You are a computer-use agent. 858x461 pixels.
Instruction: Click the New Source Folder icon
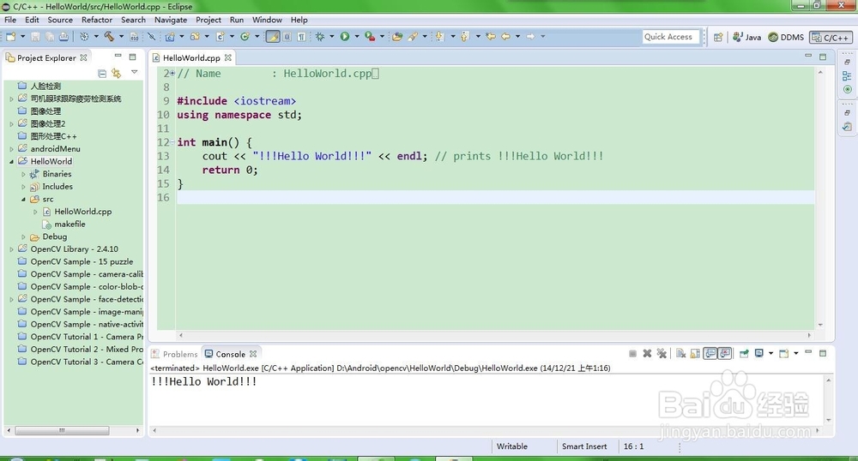(195, 37)
